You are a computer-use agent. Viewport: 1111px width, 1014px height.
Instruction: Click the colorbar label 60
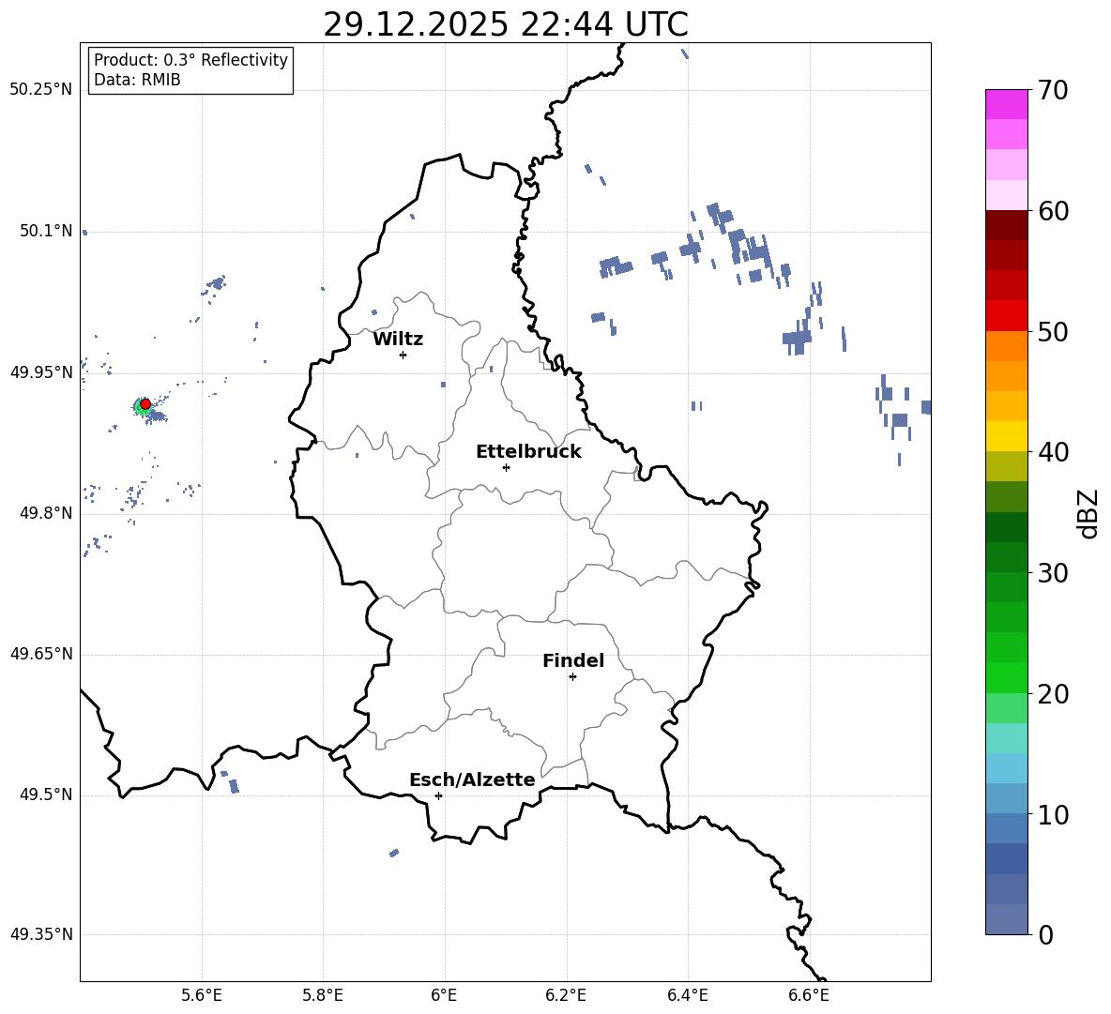1053,211
